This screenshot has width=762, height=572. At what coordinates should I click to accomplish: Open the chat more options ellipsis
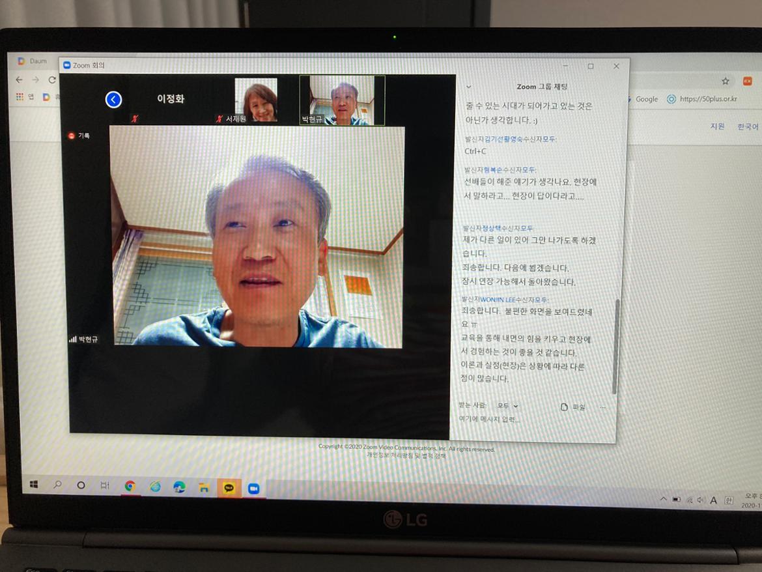[x=602, y=407]
